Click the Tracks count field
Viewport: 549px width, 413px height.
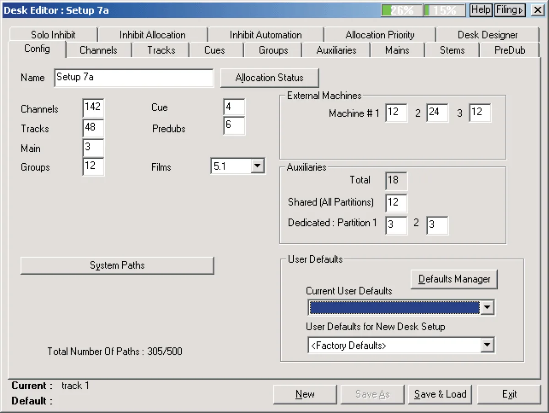[x=93, y=128]
